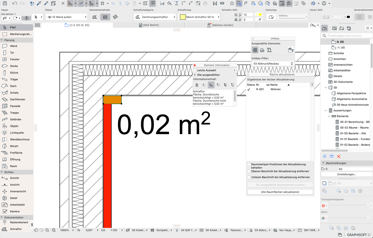The width and height of the screenshot is (373, 238).
Task: Enable Unteren Beschnitt bei Aktualisierung entfernen
Action: (x=249, y=177)
